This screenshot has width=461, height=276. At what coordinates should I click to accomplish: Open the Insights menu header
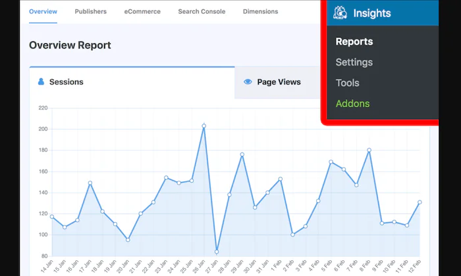tap(383, 13)
